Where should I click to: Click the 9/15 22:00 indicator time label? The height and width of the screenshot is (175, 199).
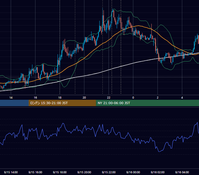point(109,172)
